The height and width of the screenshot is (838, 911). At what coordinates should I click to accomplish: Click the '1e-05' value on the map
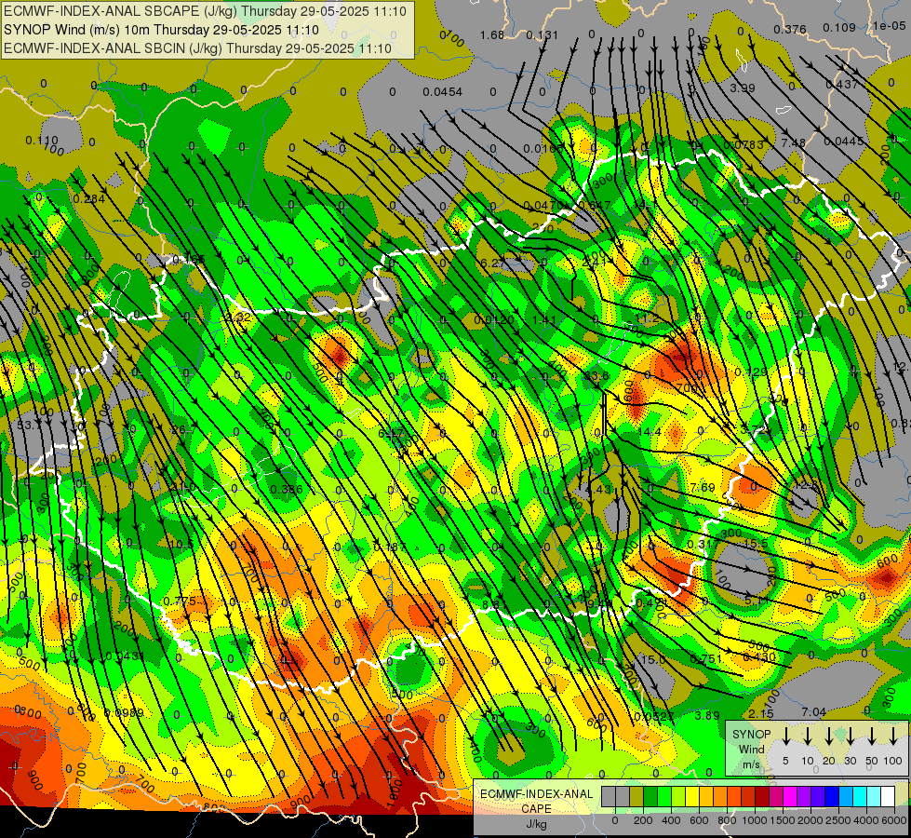click(x=889, y=25)
